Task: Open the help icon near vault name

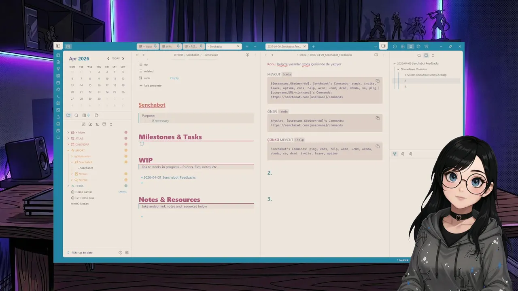Action: click(120, 253)
